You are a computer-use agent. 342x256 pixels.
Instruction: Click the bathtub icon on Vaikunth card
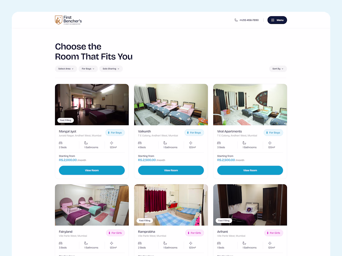(x=165, y=143)
